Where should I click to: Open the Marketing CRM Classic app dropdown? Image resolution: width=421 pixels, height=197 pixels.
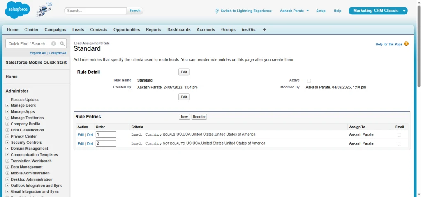click(404, 11)
